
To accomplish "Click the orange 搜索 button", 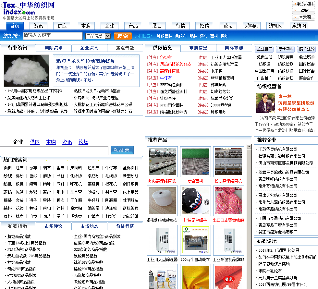I will tap(123, 36).
